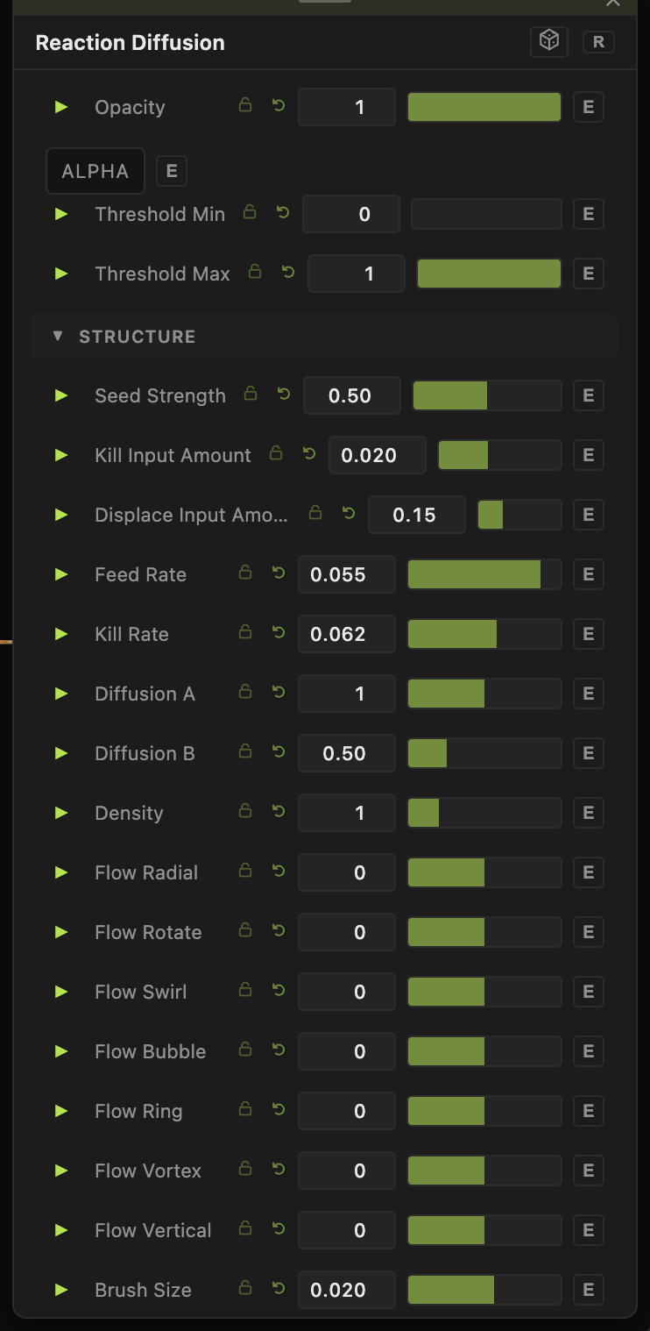The height and width of the screenshot is (1331, 650).
Task: Reset the Feed Rate revert arrow
Action: coord(279,573)
